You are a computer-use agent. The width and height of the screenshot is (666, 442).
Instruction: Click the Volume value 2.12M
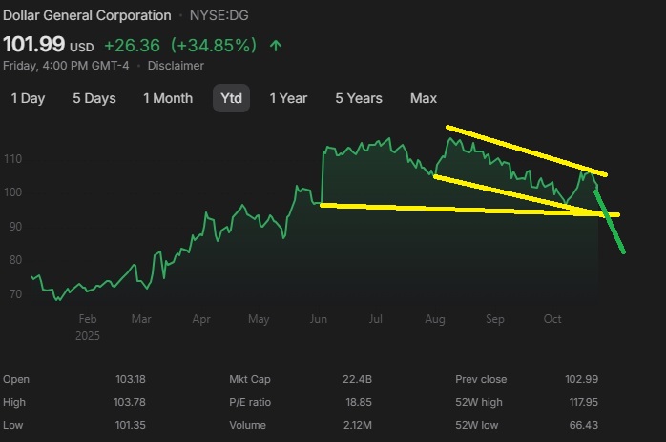[358, 425]
